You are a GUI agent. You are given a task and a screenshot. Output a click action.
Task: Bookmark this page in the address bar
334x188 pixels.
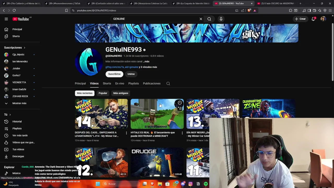66,10
